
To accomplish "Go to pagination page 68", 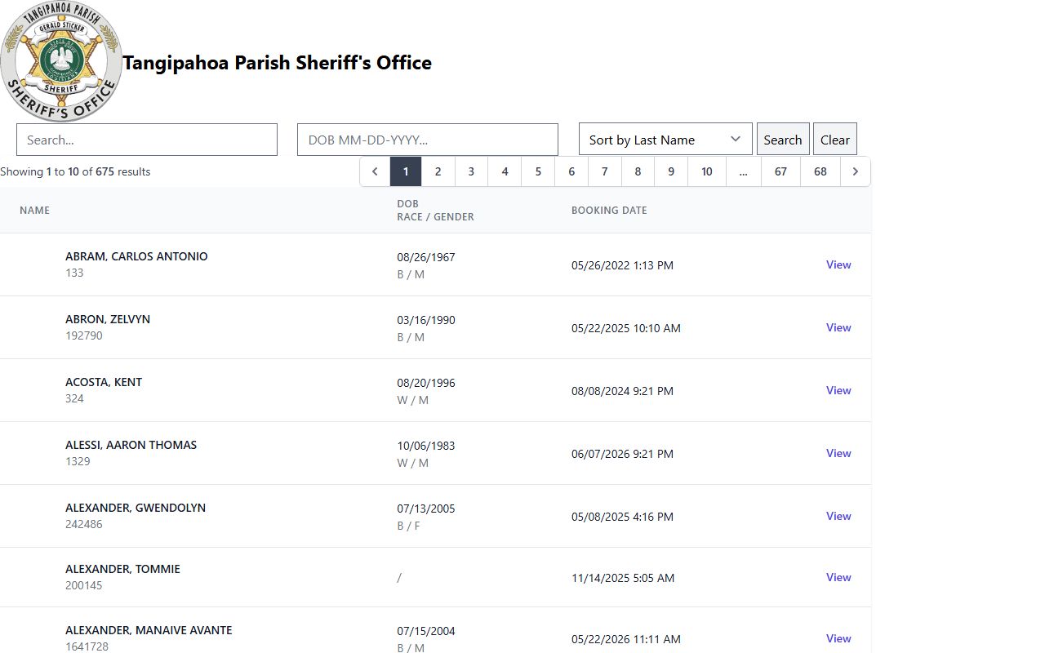I will pos(820,171).
